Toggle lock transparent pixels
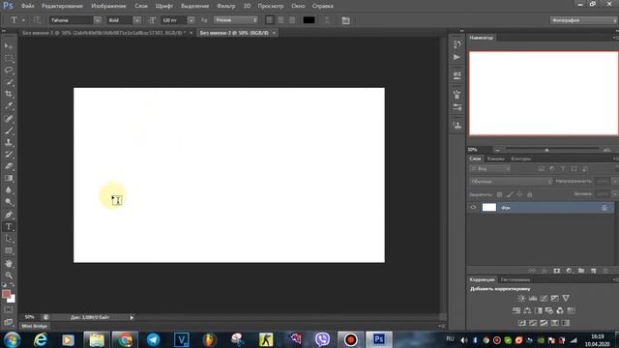This screenshot has height=348, width=619. [x=499, y=194]
